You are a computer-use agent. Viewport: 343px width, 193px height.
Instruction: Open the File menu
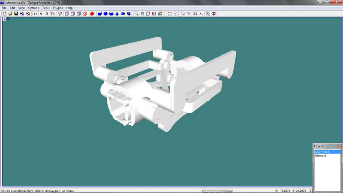(x=4, y=8)
